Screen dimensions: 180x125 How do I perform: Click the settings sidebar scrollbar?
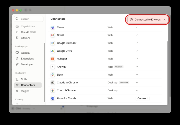pyautogui.click(x=45, y=72)
